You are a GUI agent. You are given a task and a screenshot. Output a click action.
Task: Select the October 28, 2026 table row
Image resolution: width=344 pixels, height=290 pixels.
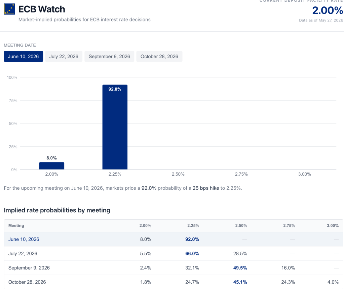(x=173, y=282)
